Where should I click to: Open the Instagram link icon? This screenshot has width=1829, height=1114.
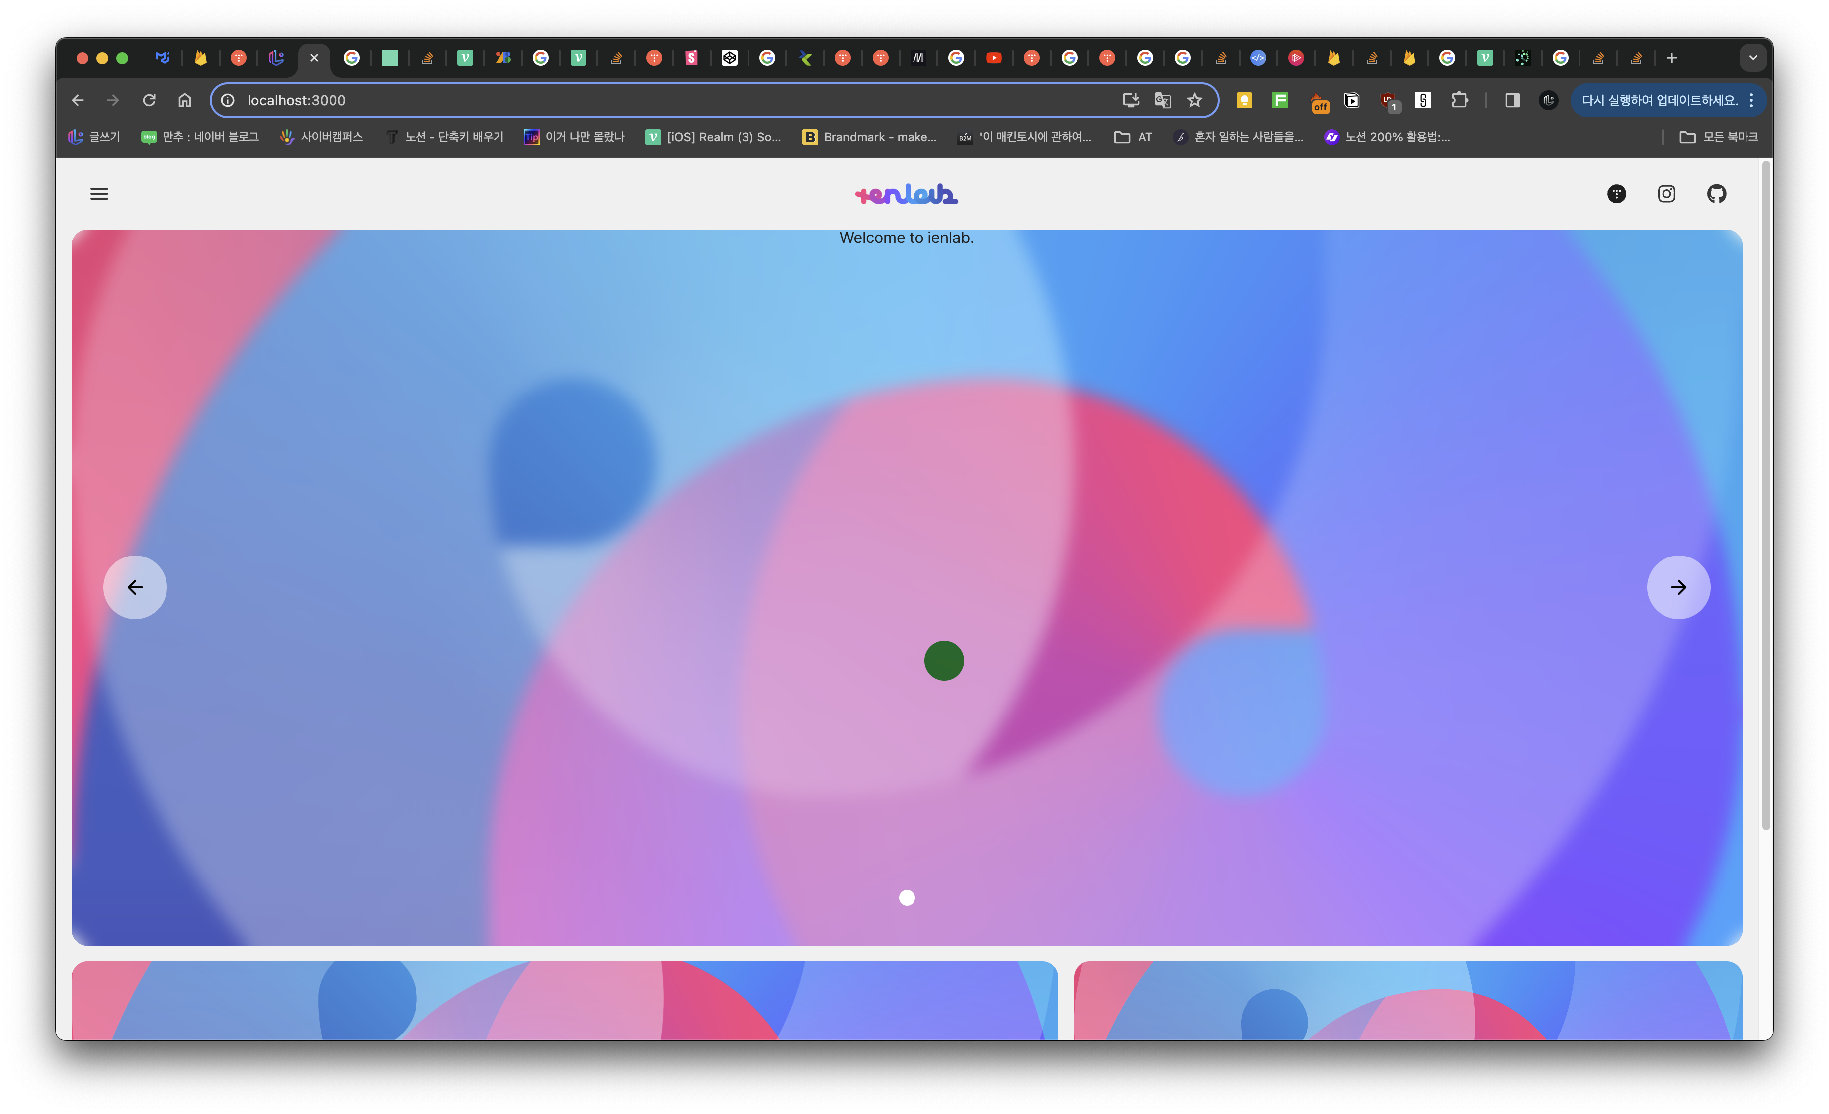click(1666, 194)
